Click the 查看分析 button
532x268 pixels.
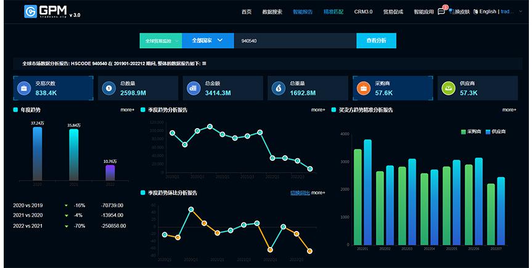tap(376, 41)
